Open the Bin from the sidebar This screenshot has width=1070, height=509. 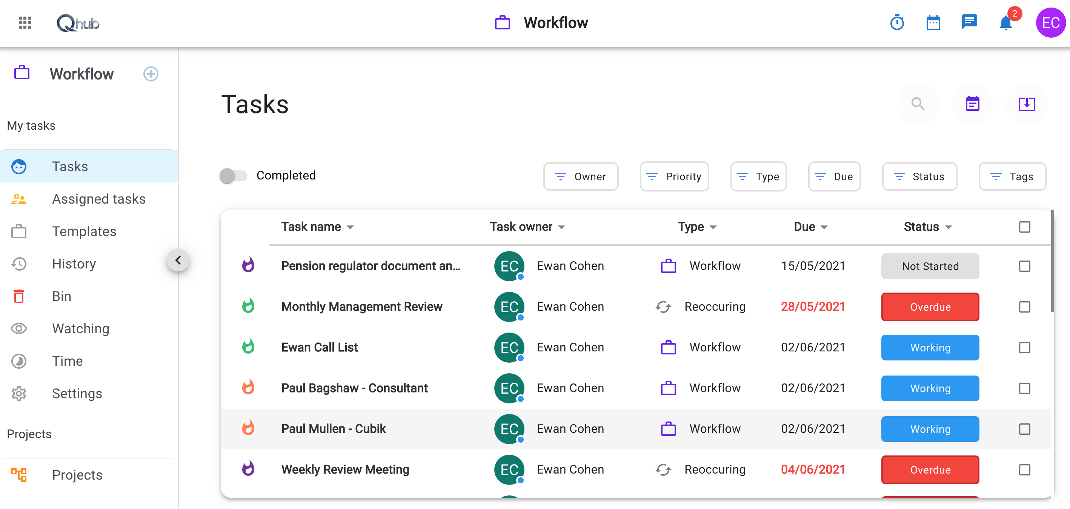point(62,296)
